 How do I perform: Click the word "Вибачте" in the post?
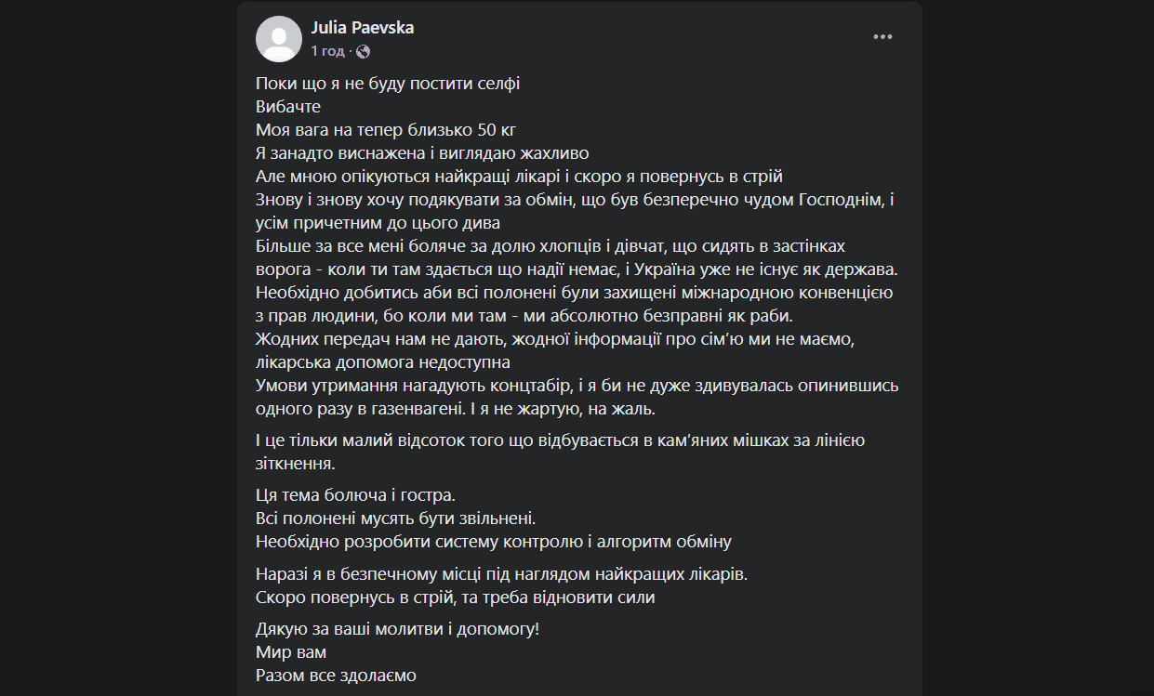point(288,106)
